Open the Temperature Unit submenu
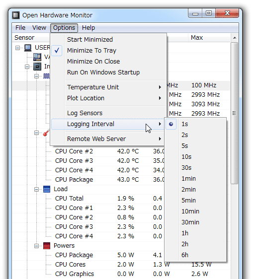 point(108,87)
